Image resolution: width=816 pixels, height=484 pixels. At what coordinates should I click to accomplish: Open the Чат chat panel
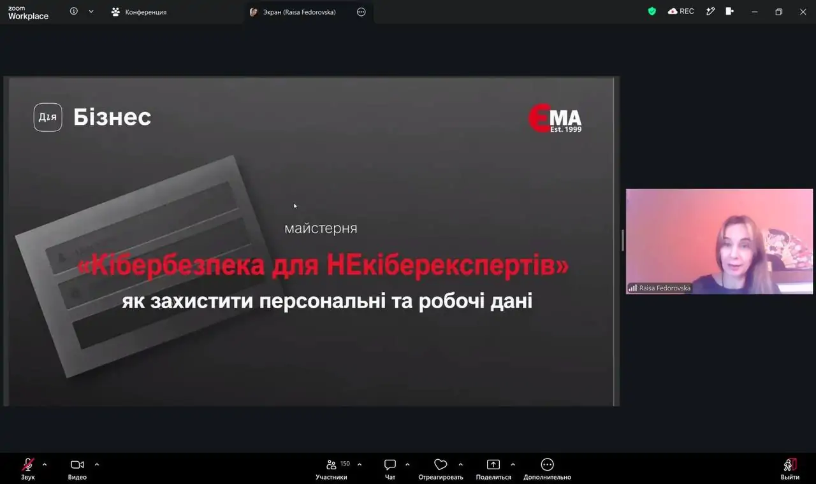[390, 469]
